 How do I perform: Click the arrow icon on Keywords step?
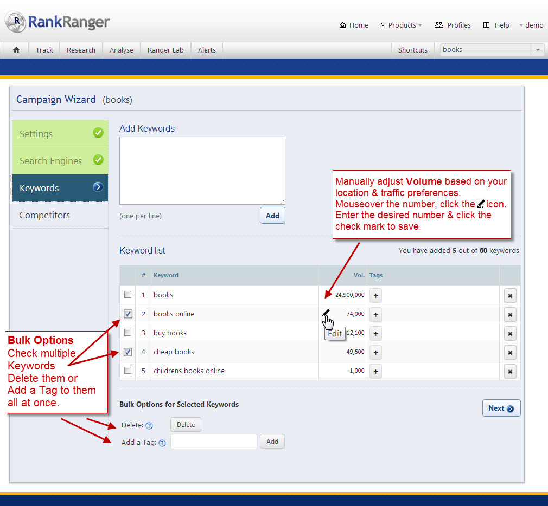pyautogui.click(x=98, y=187)
